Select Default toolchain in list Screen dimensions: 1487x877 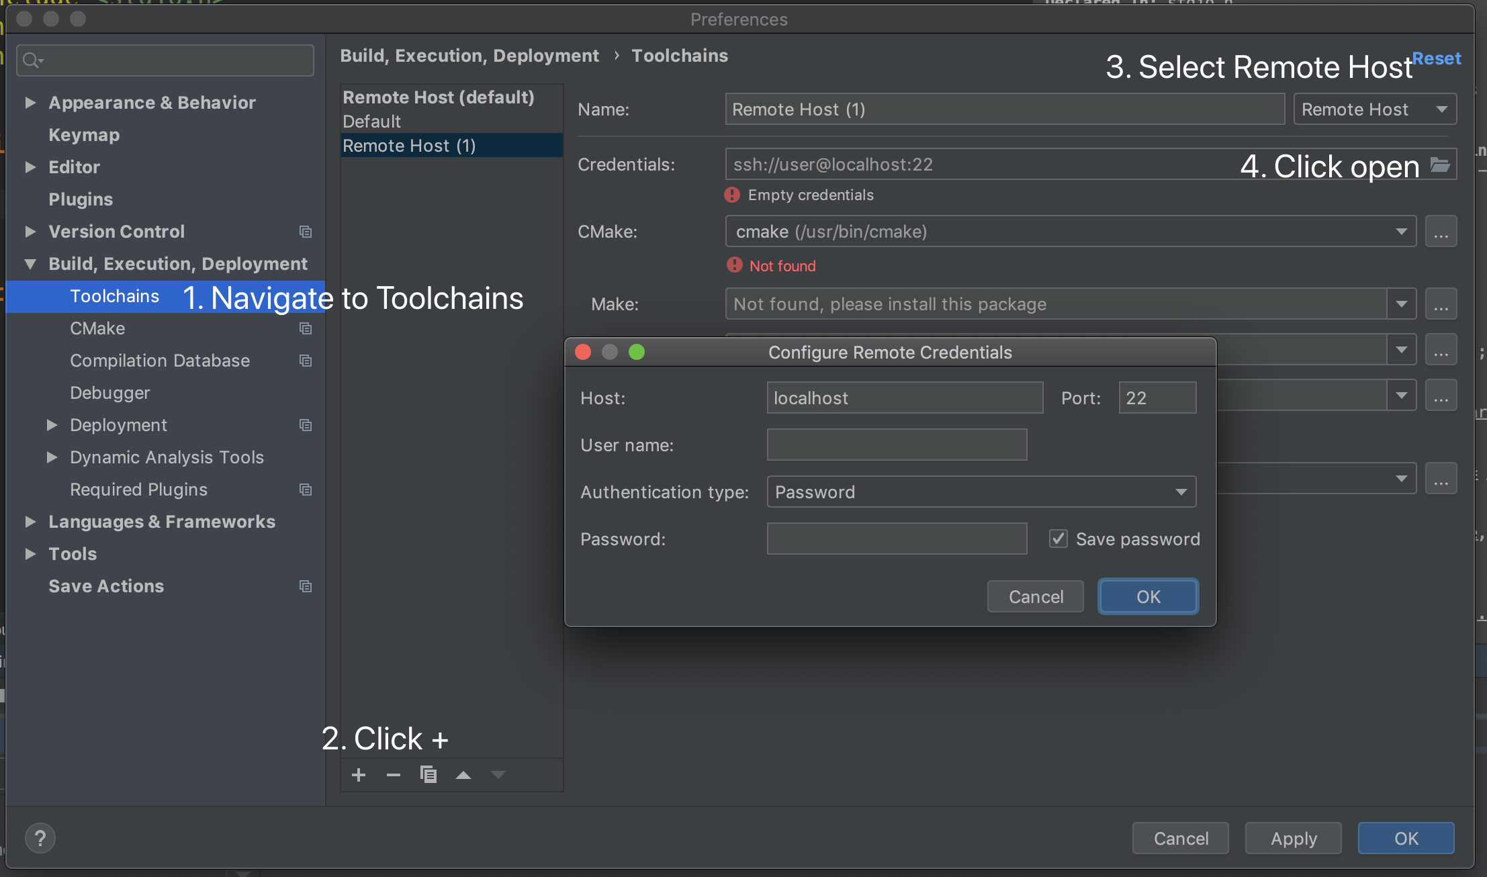click(x=371, y=122)
